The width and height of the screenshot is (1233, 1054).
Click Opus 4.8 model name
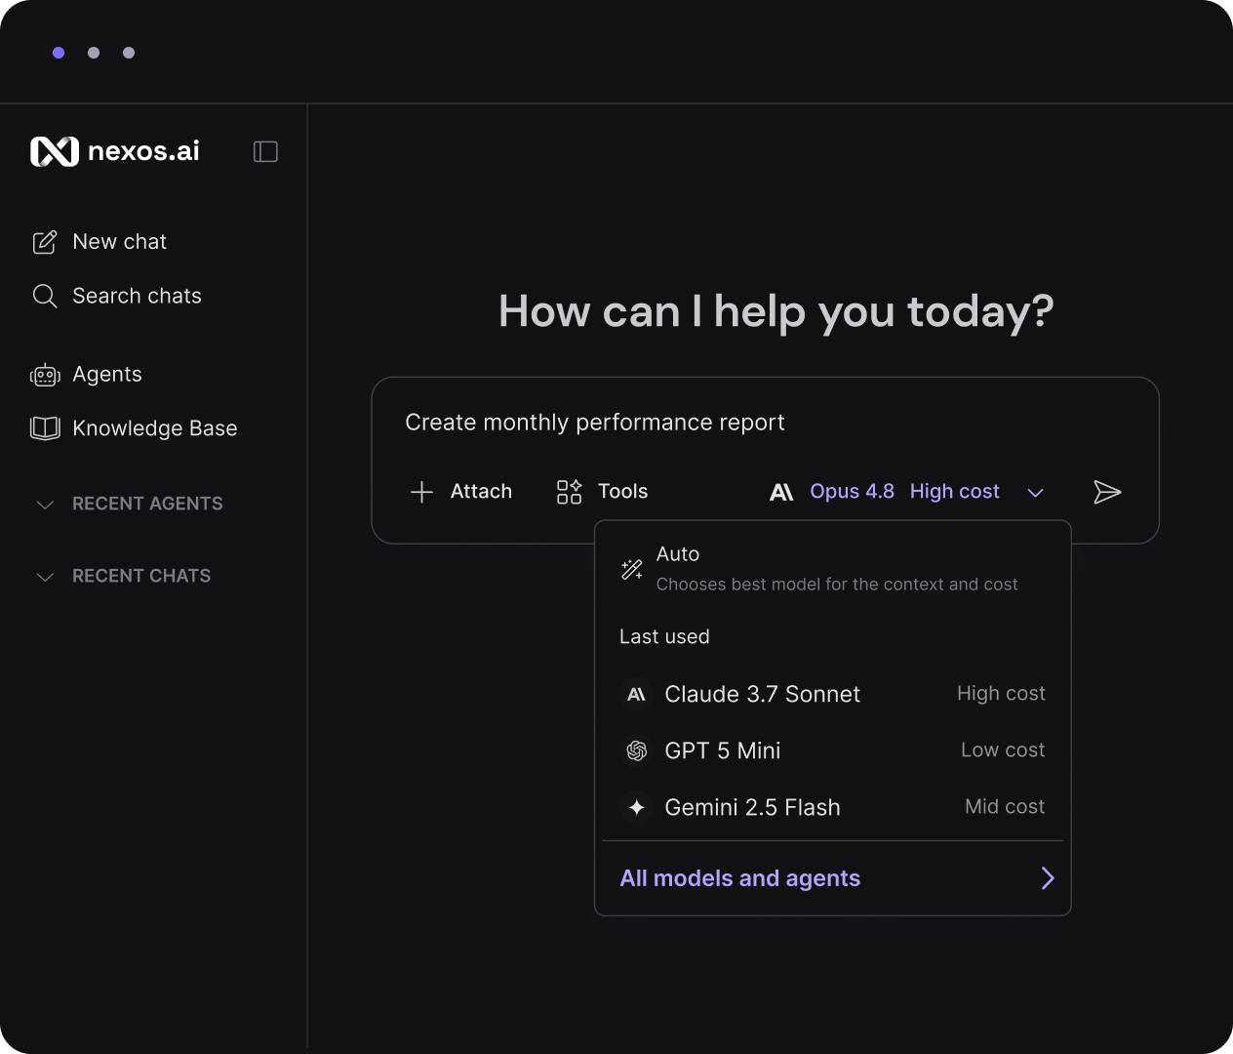click(x=852, y=491)
